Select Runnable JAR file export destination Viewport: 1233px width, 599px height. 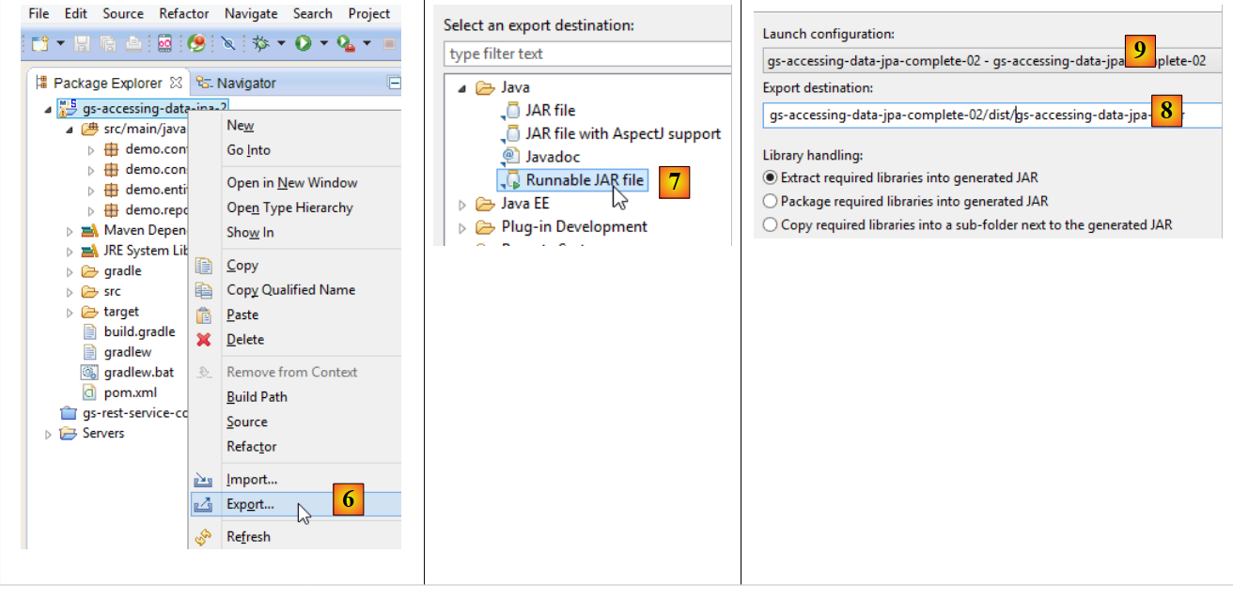pos(584,179)
